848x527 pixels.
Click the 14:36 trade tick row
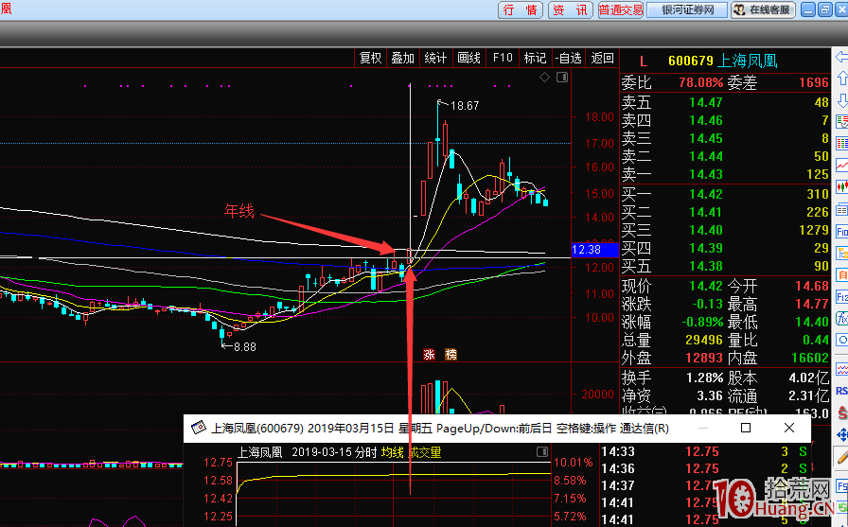pyautogui.click(x=706, y=468)
